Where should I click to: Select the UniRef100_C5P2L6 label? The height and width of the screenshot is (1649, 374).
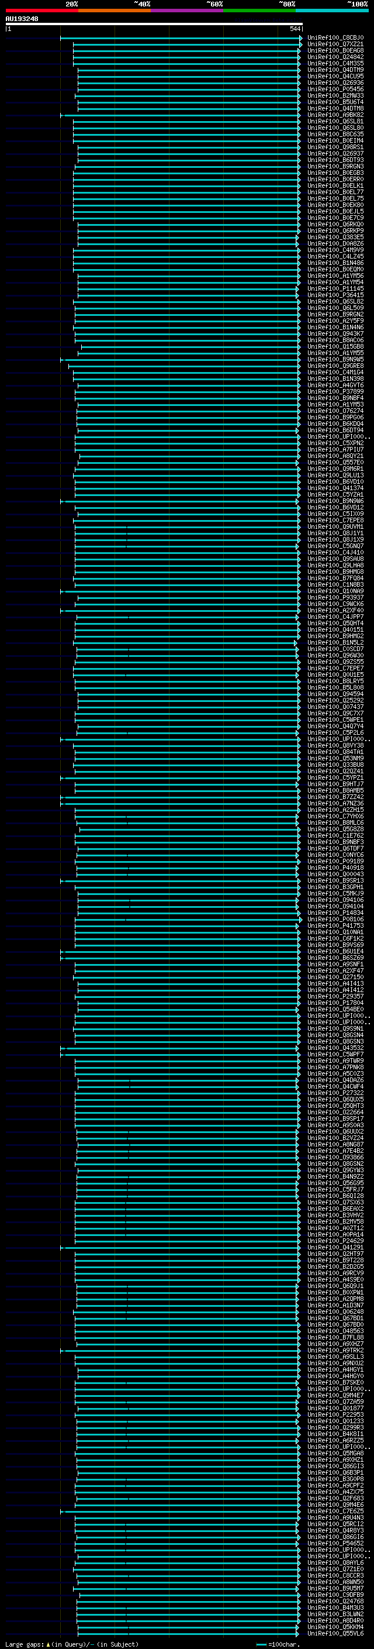pyautogui.click(x=335, y=732)
